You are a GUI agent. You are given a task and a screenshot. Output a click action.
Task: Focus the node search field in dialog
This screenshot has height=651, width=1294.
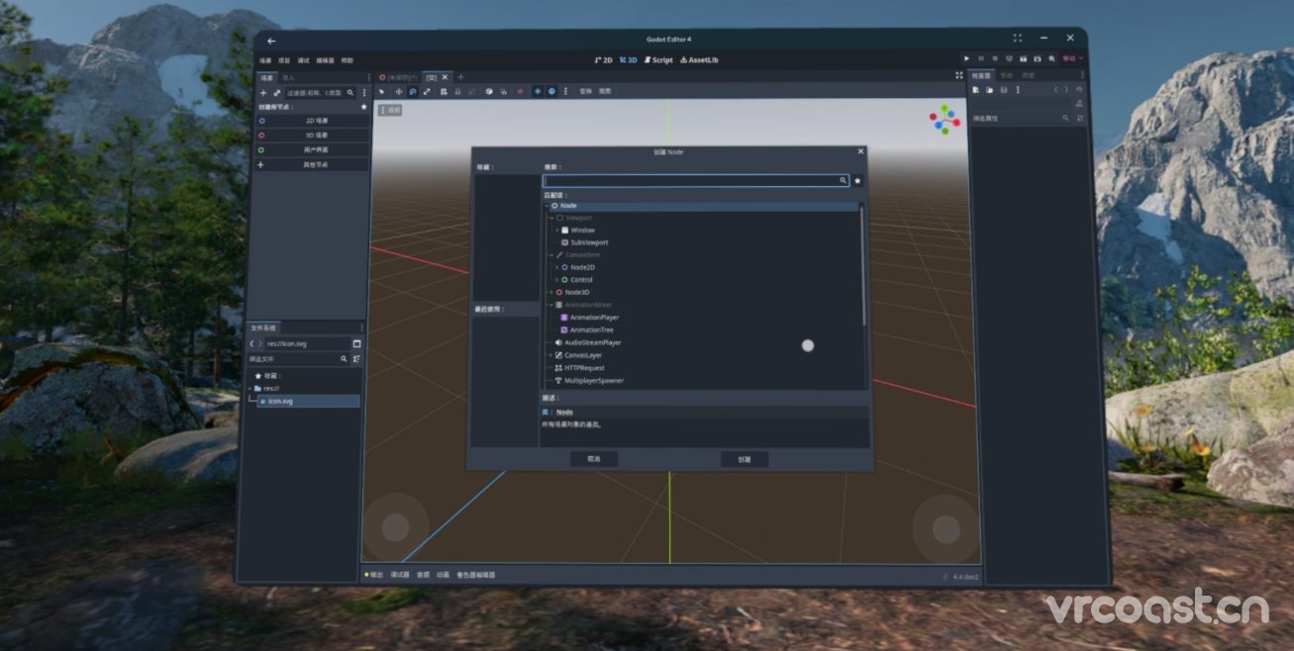coord(695,181)
